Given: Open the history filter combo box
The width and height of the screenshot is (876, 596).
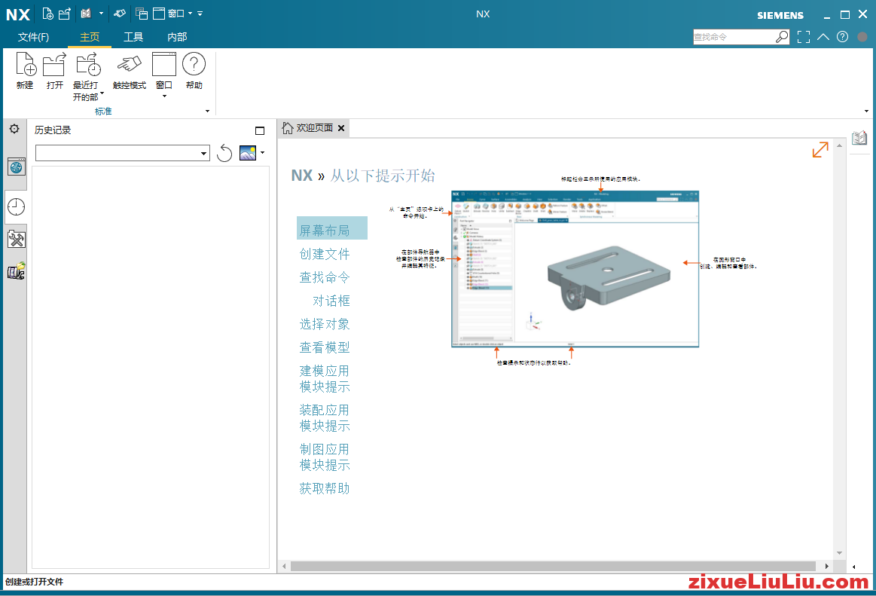Looking at the screenshot, I should point(204,154).
